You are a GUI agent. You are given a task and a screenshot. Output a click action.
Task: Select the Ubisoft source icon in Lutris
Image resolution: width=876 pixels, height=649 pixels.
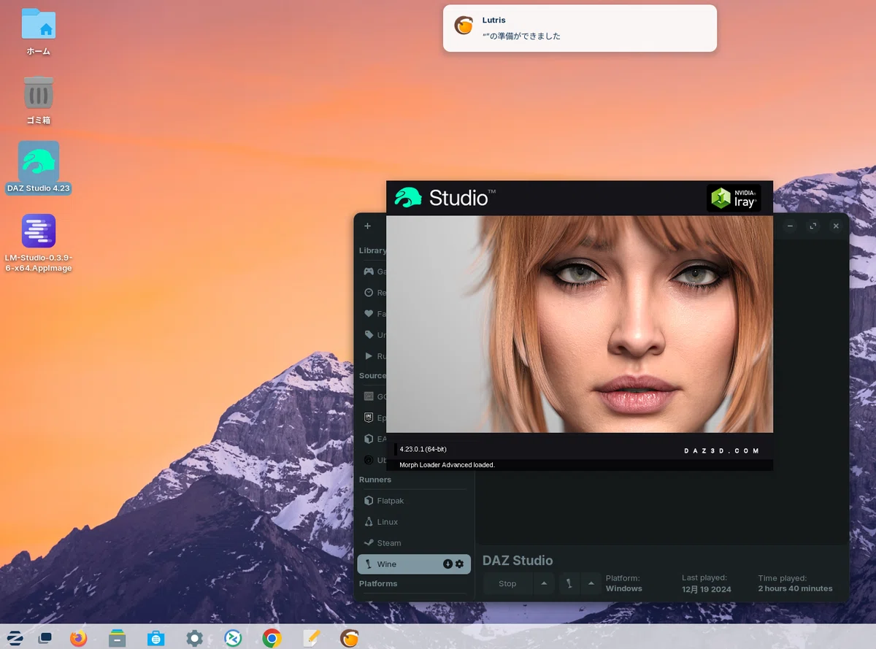(x=369, y=461)
